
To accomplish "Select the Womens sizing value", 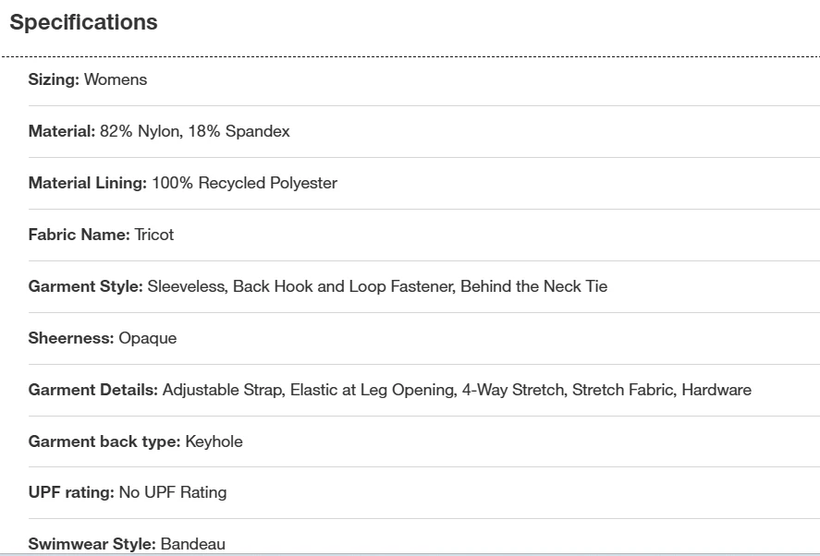I will click(116, 79).
